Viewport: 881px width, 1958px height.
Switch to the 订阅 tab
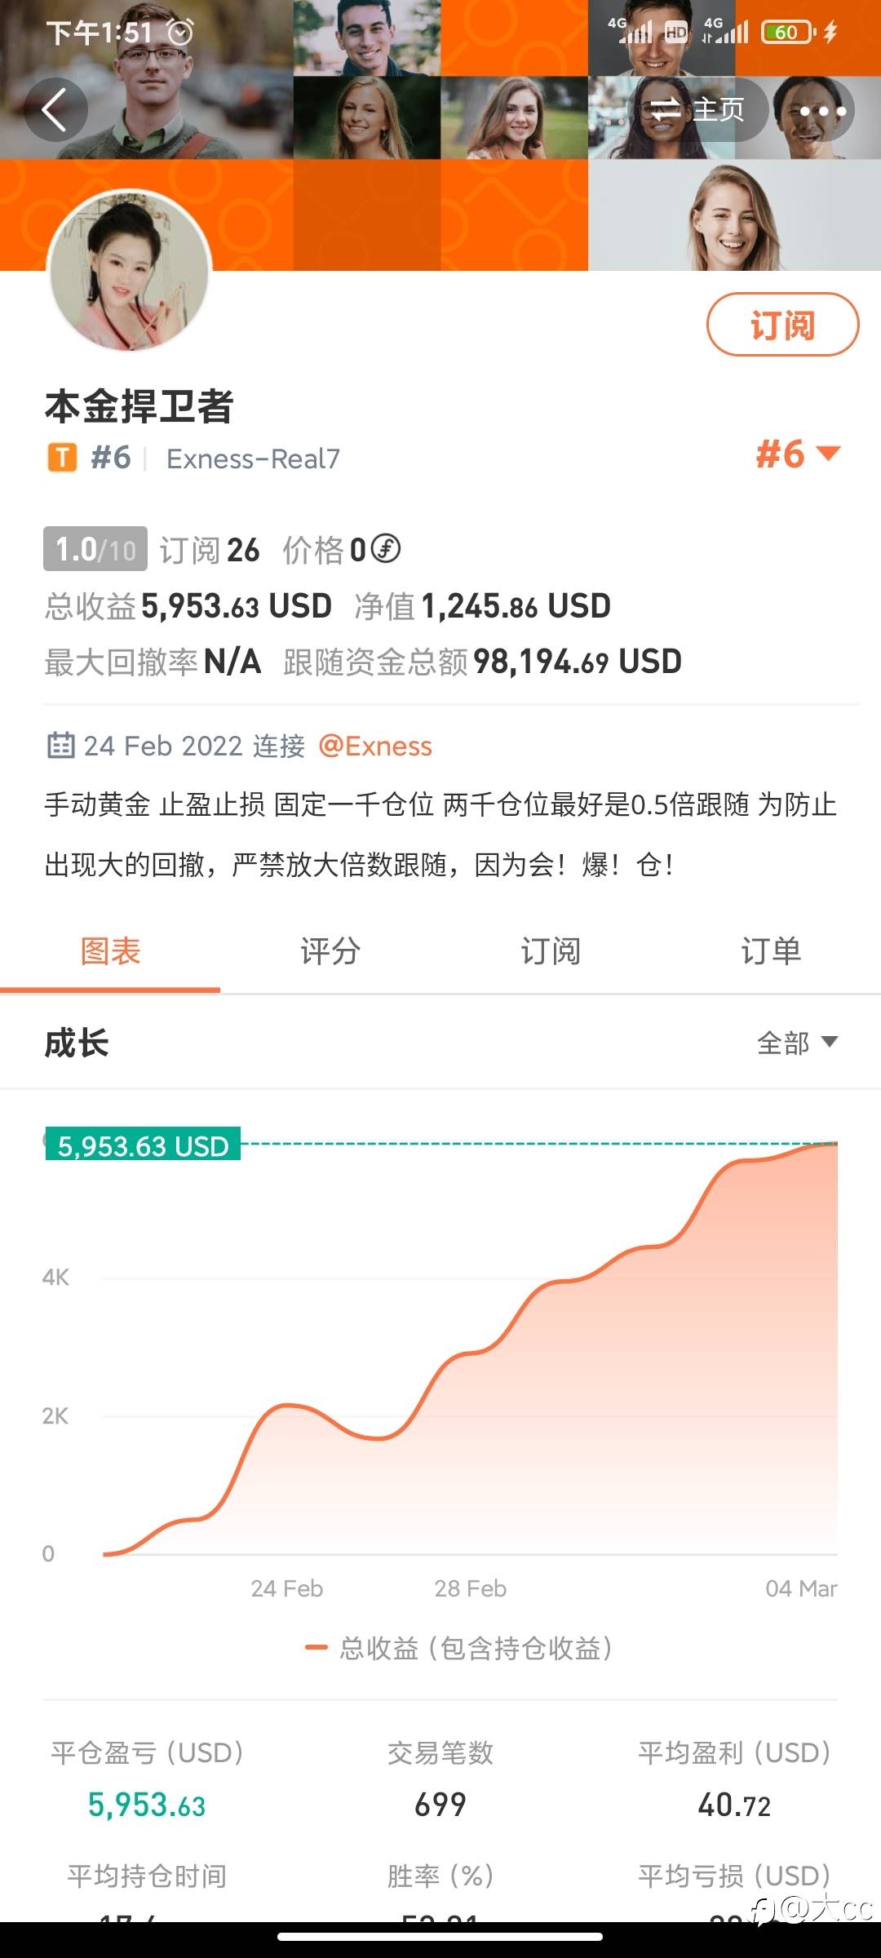(551, 951)
